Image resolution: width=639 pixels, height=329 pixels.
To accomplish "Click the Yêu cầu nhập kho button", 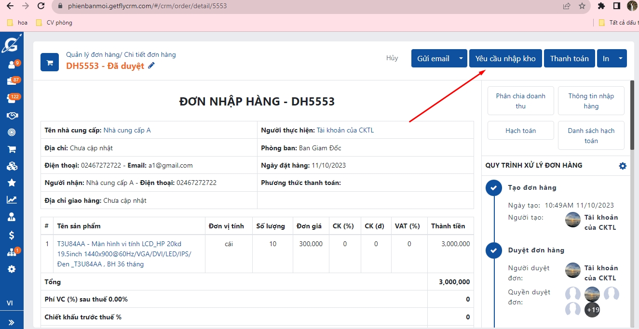I will click(505, 59).
